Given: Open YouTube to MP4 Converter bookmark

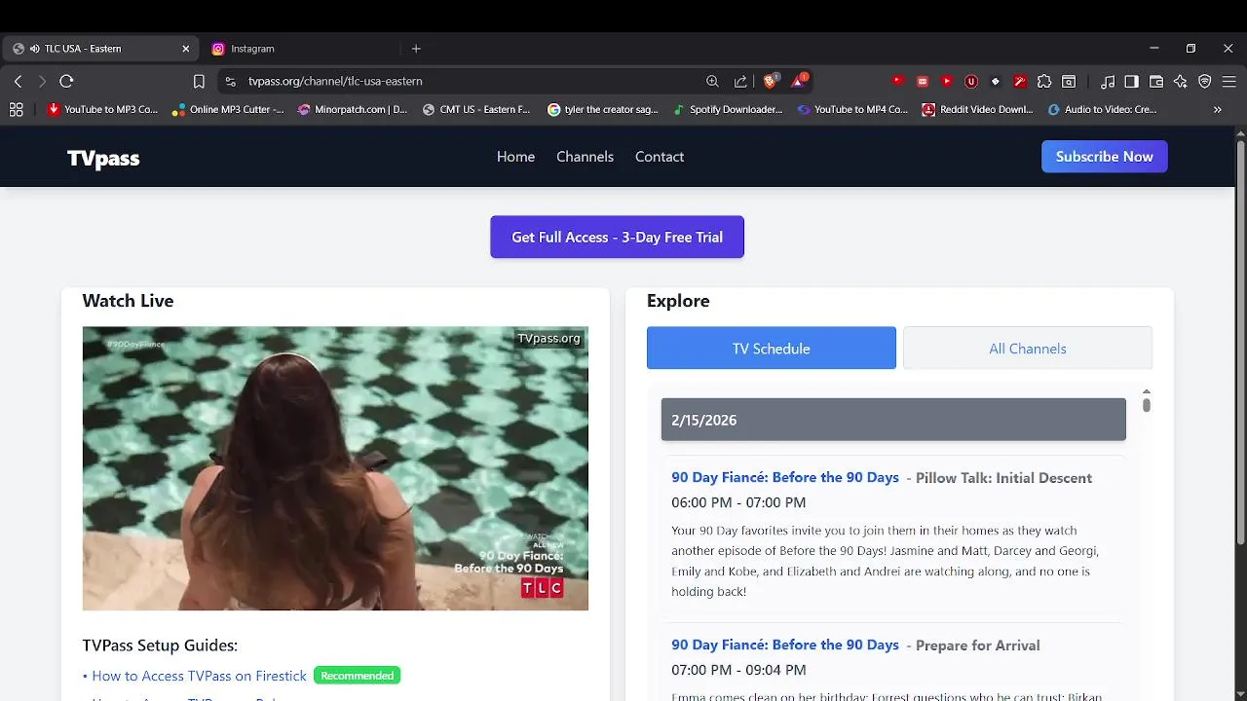Looking at the screenshot, I should coord(852,110).
